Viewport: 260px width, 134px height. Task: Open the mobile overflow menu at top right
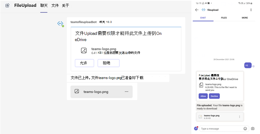pyautogui.click(x=251, y=10)
